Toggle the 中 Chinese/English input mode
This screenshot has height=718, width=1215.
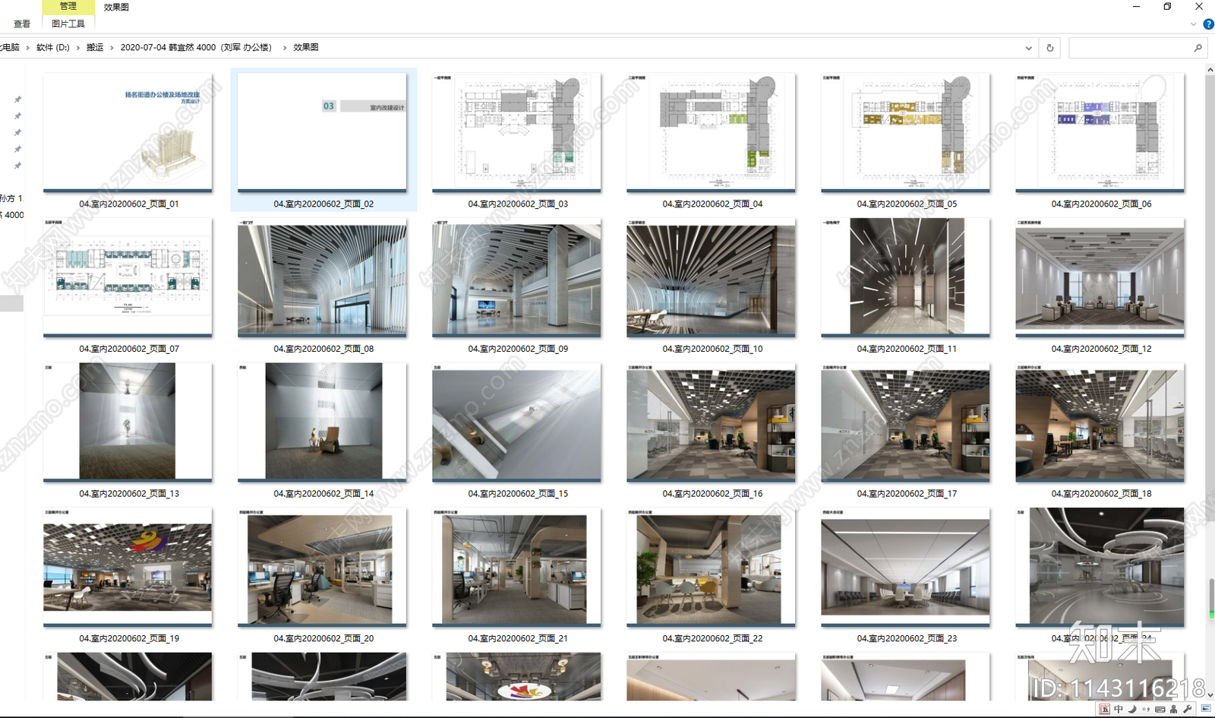1119,709
